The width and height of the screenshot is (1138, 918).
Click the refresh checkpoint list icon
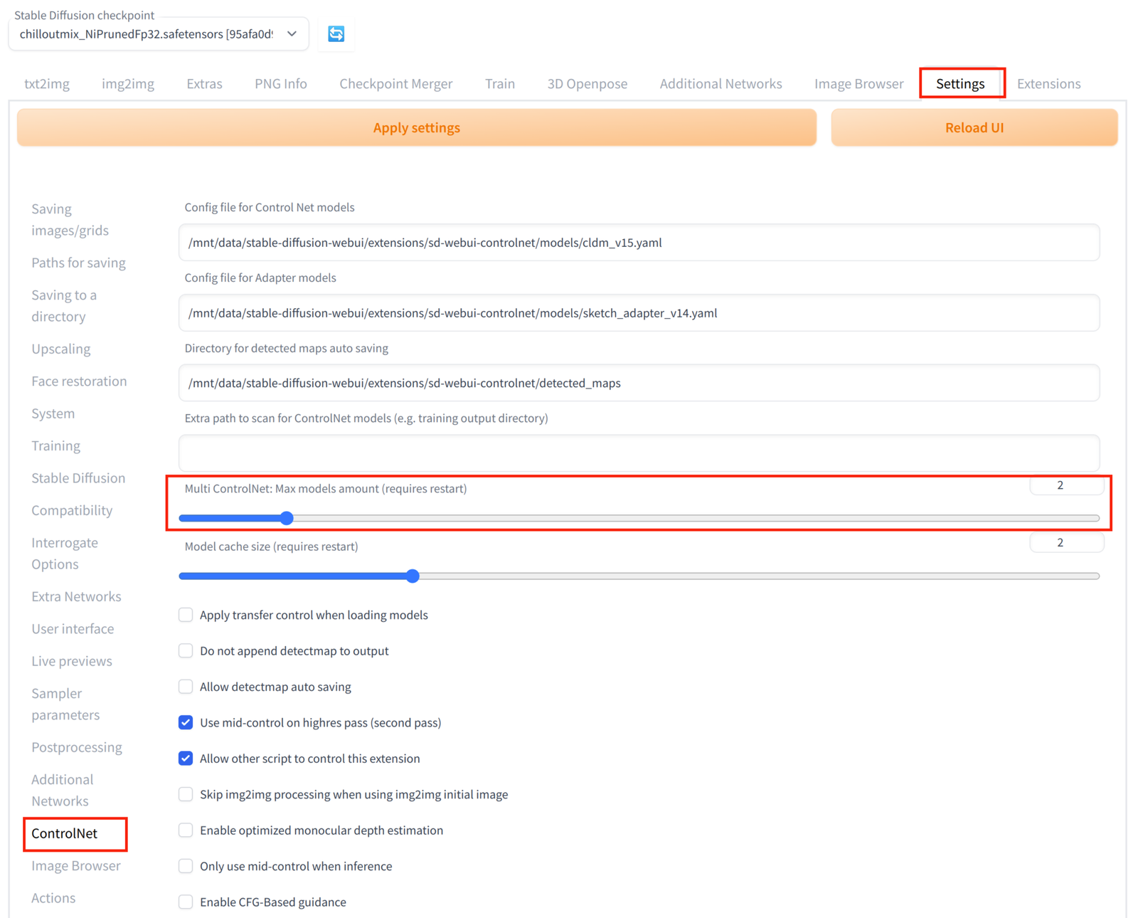[x=336, y=33]
